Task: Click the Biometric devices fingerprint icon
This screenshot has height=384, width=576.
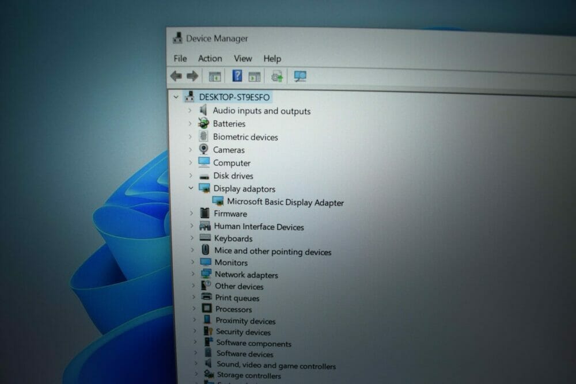Action: click(203, 136)
